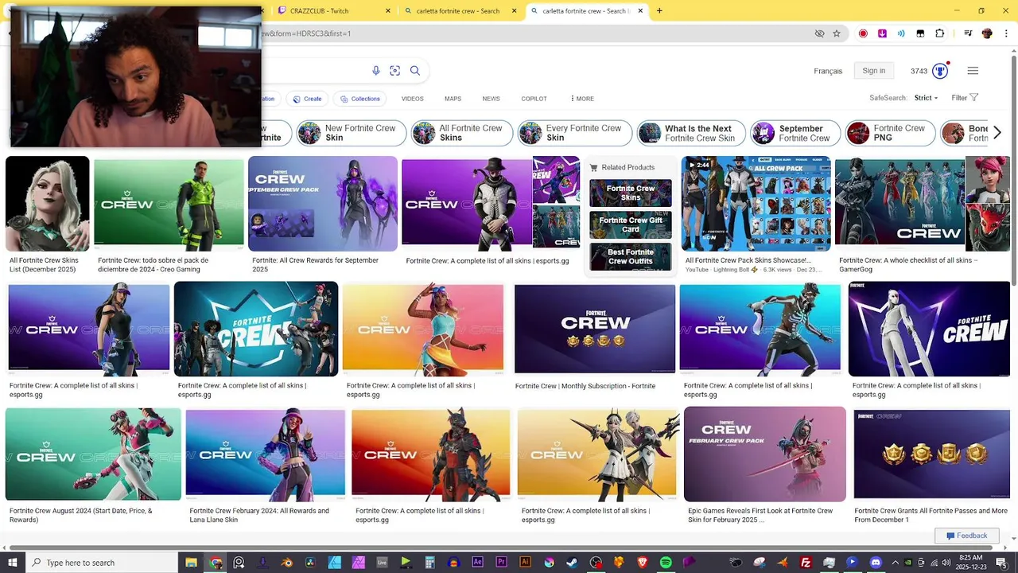Open visual search camera icon

click(x=394, y=71)
